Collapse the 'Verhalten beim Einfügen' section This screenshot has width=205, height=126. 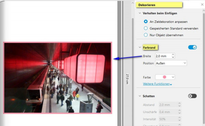[140, 13]
